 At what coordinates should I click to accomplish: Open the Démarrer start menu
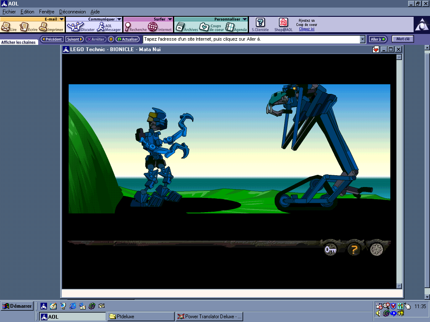(x=17, y=306)
